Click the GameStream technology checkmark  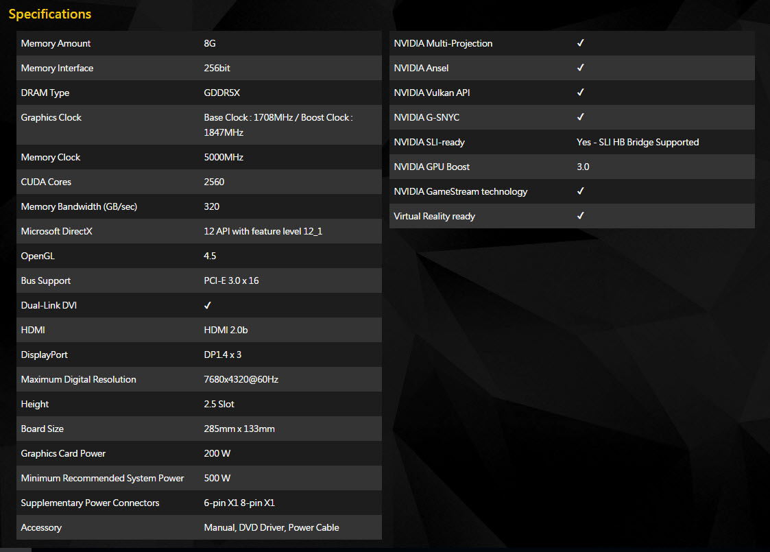[x=581, y=191]
